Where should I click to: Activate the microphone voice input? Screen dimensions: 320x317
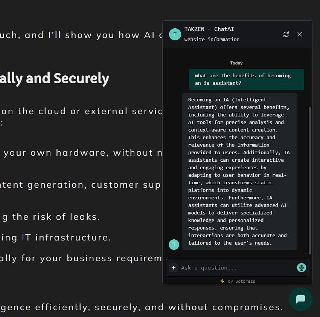tap(301, 268)
